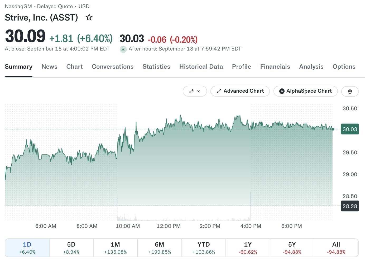Click the after hours moon icon
The width and height of the screenshot is (365, 260).
123,49
